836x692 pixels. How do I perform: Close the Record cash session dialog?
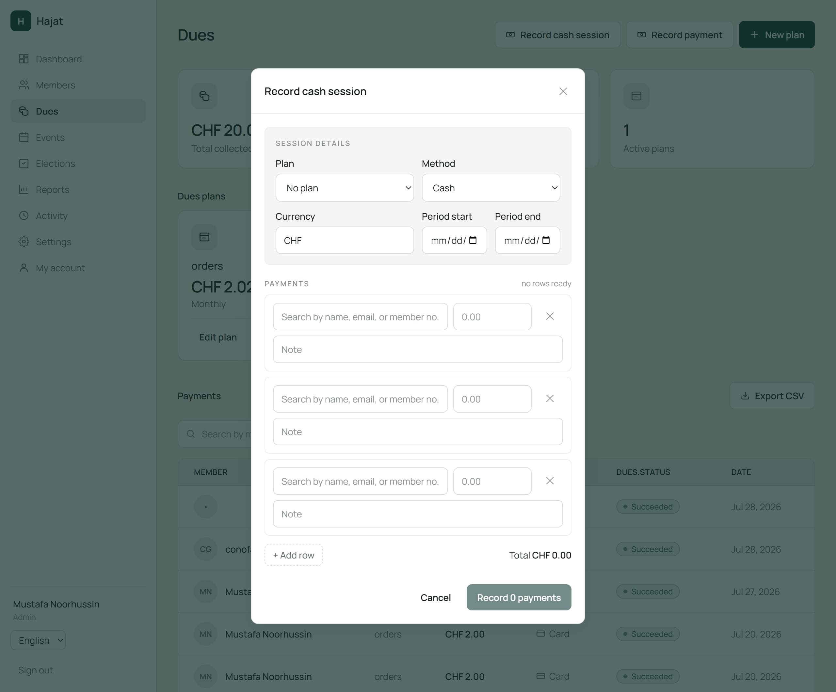click(563, 91)
